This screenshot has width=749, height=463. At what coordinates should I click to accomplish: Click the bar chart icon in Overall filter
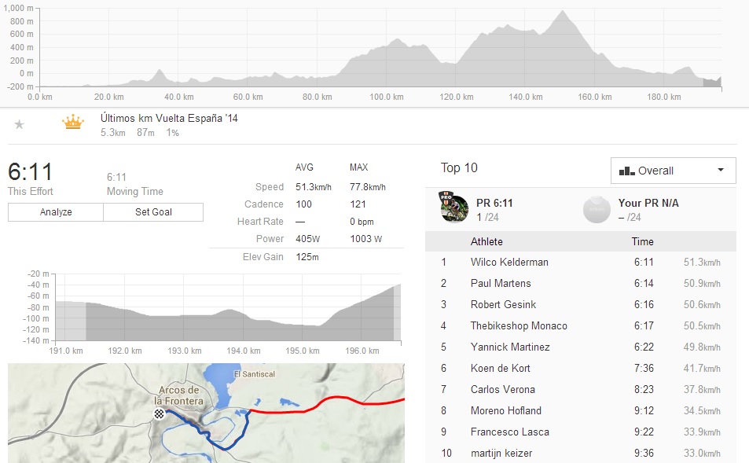(x=626, y=171)
